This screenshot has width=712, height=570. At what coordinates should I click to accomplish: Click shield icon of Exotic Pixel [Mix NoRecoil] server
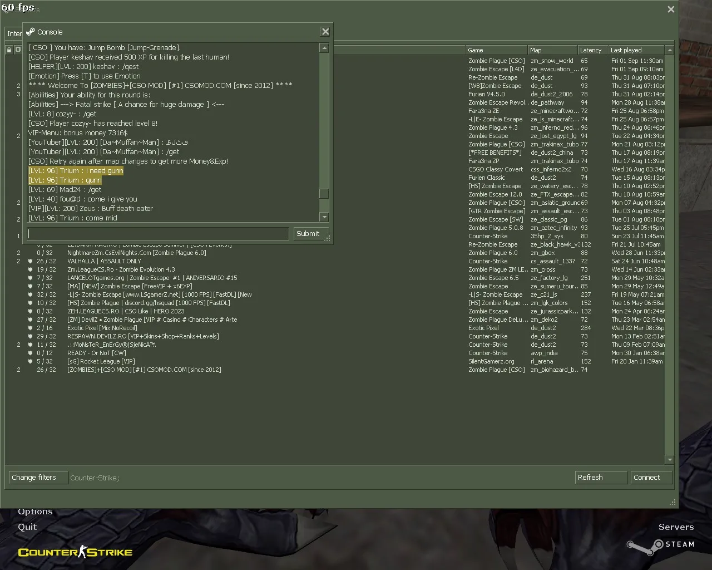[x=31, y=328]
